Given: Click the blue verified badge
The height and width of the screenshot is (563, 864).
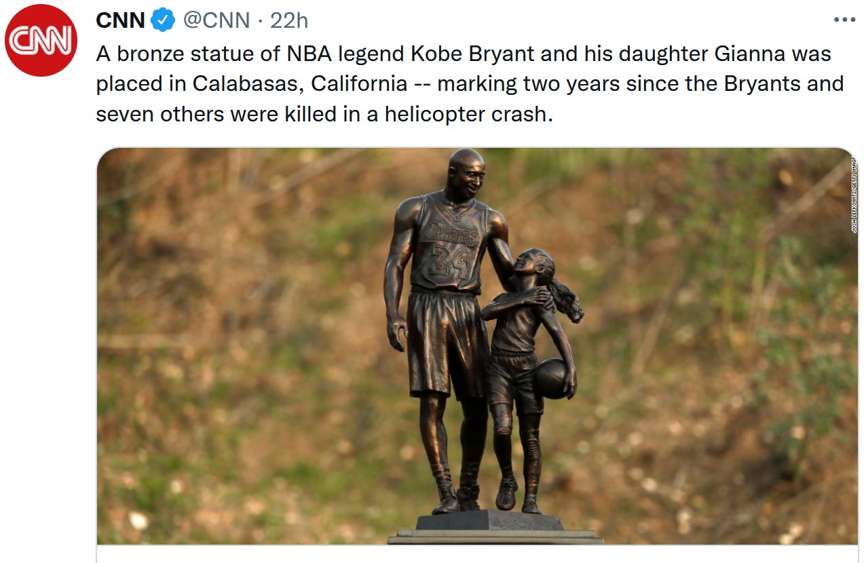Looking at the screenshot, I should pos(163,20).
